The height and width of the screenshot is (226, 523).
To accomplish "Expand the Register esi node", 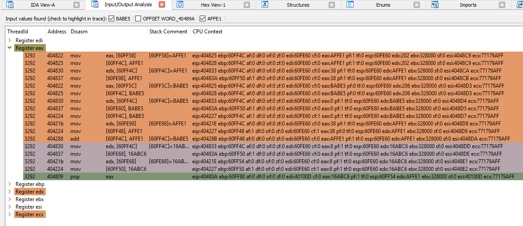I will click(x=10, y=206).
